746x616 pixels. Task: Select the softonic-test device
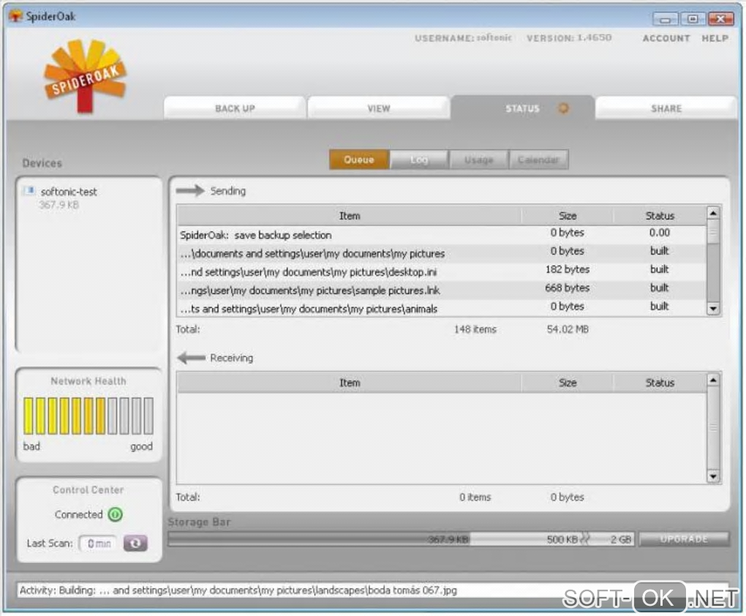pos(69,192)
